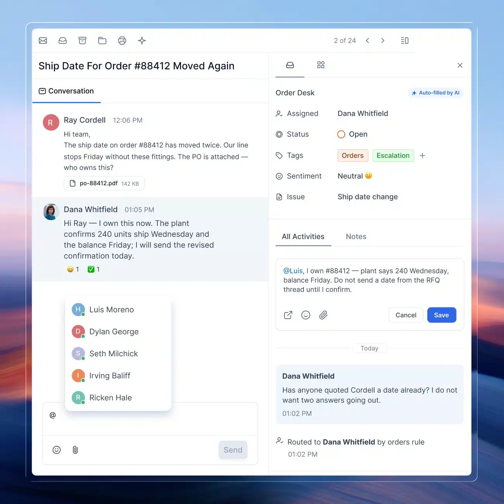Viewport: 504px width, 504px height.
Task: Move conversation to a folder
Action: click(x=102, y=41)
